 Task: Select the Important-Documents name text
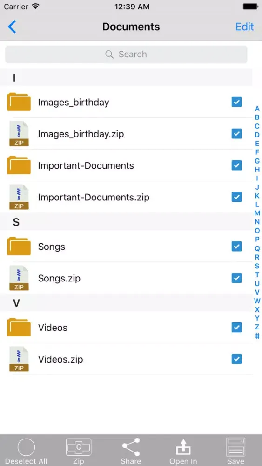86,165
